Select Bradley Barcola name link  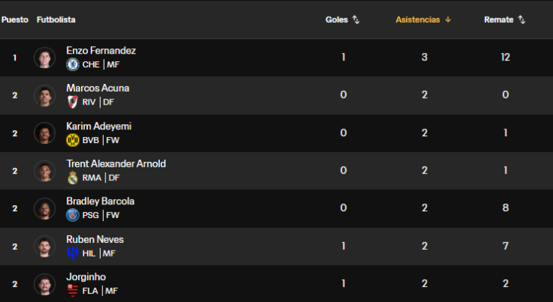click(x=100, y=201)
